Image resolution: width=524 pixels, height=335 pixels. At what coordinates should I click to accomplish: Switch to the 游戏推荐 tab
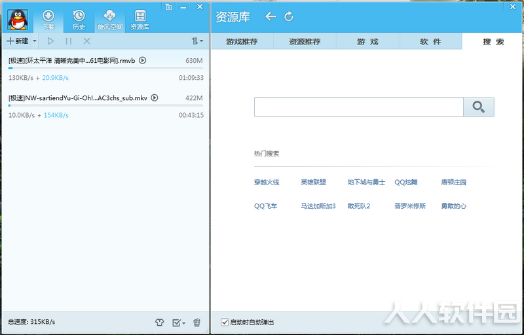click(x=242, y=42)
